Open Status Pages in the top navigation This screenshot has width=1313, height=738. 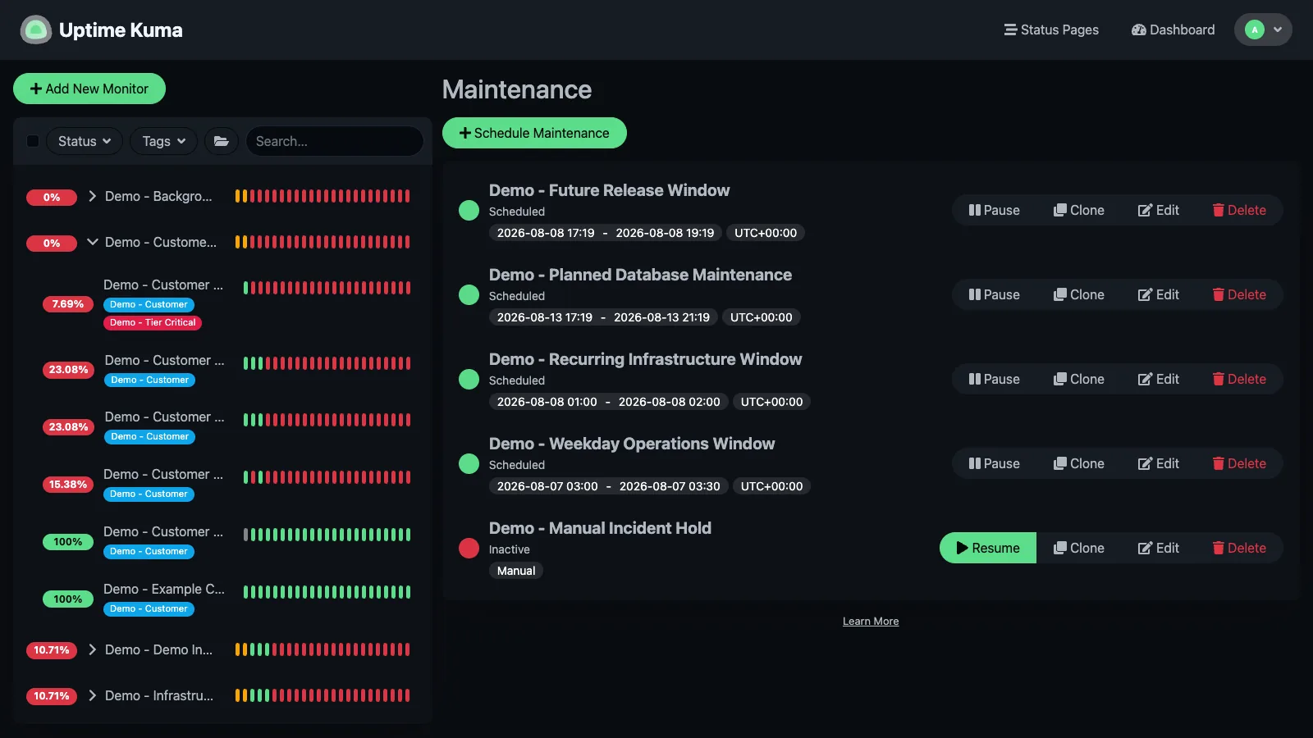1051,30
